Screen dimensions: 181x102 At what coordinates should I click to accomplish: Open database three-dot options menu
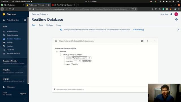pos(154,41)
